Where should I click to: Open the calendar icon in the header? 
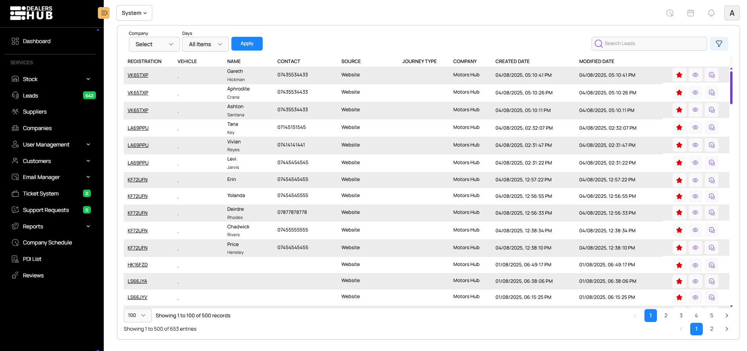coord(690,13)
